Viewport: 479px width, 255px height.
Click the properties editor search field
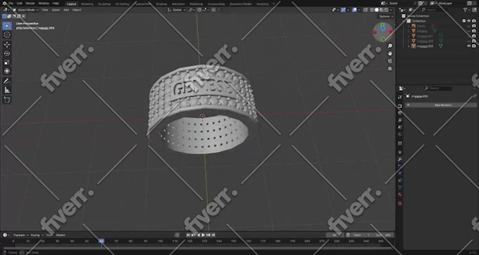[438, 89]
